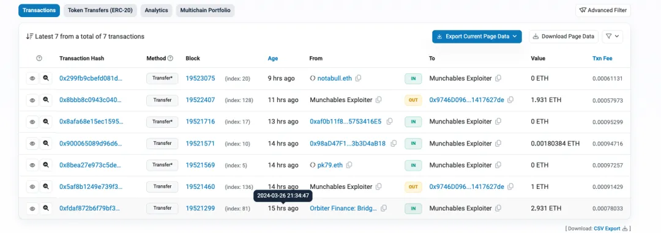Click the magnifier icon for transaction 0x8bbb8c0943c040
The width and height of the screenshot is (661, 233).
[x=46, y=100]
